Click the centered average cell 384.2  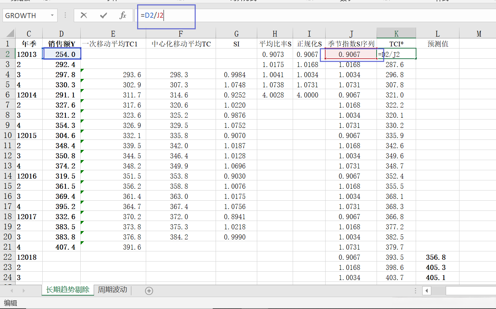(181, 237)
